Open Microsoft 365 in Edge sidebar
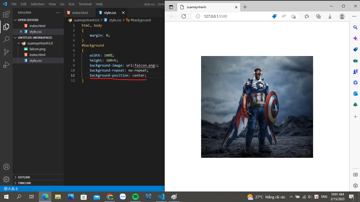The image size is (360, 202). (x=355, y=83)
